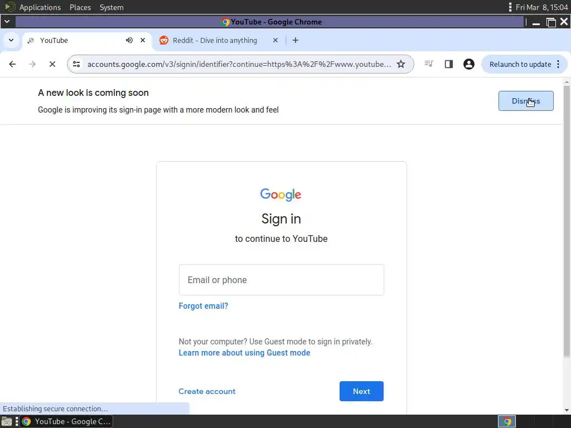The image size is (571, 428).
Task: Open the media controls icon in toolbar
Action: [x=429, y=64]
